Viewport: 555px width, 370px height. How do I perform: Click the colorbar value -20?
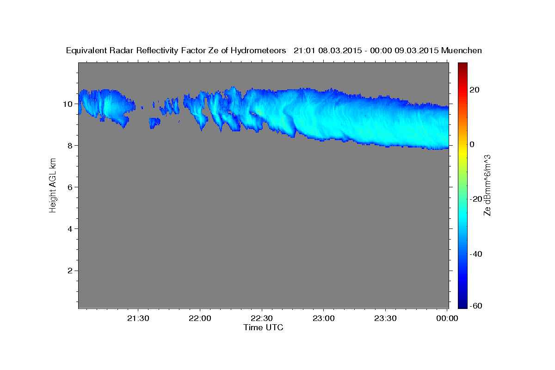point(476,199)
